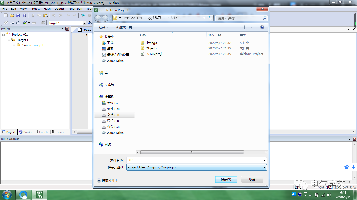Open the Target 1 dropdown arrow
357x200 pixels.
pyautogui.click(x=84, y=23)
